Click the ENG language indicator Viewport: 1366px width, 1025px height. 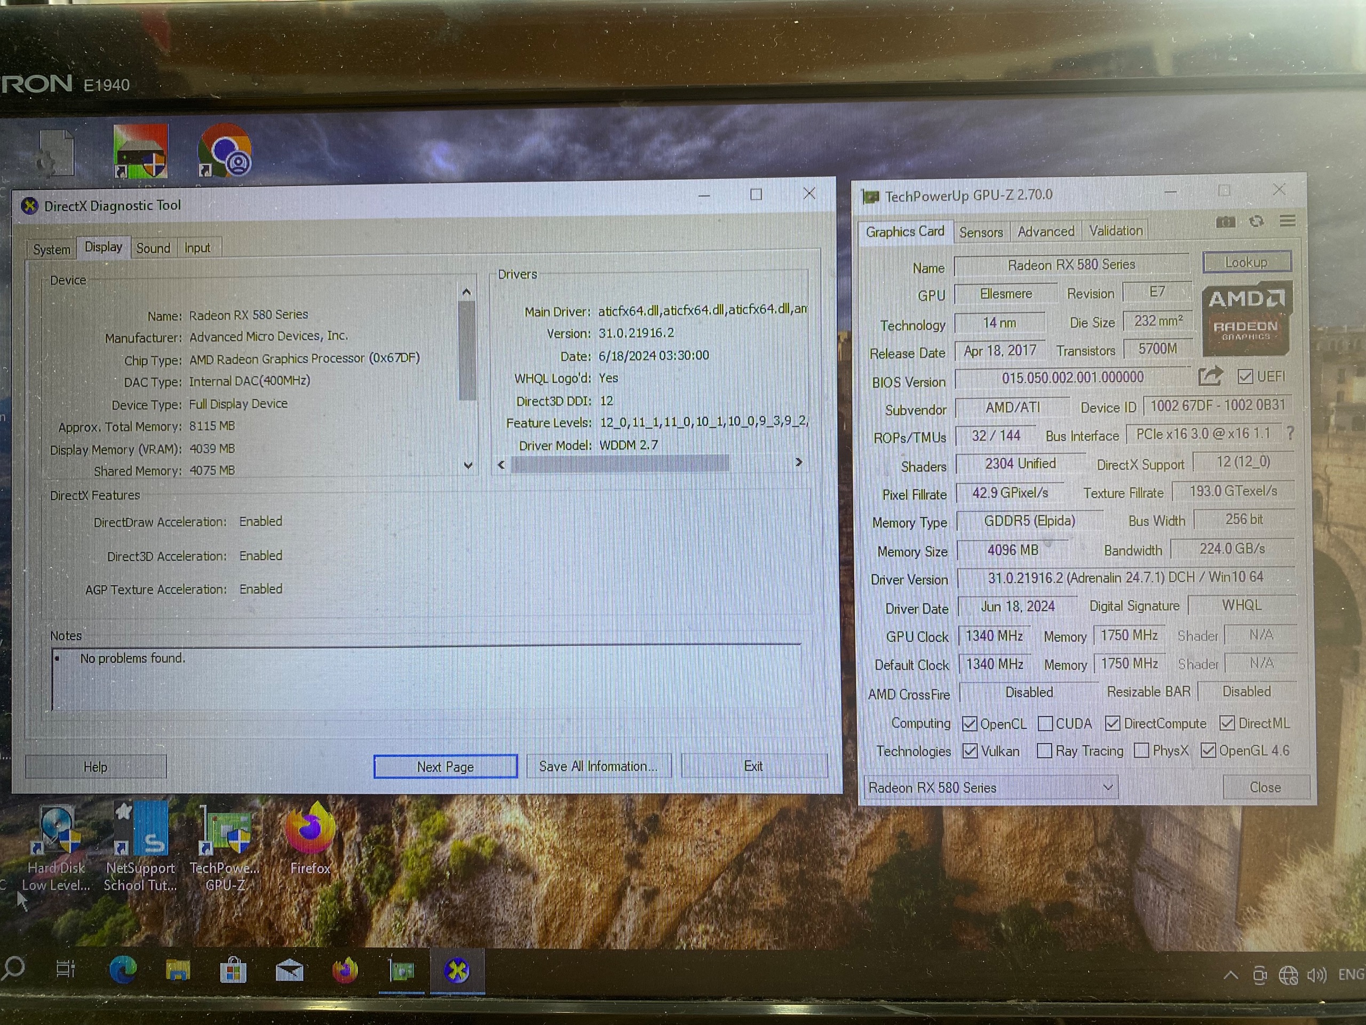[1351, 975]
